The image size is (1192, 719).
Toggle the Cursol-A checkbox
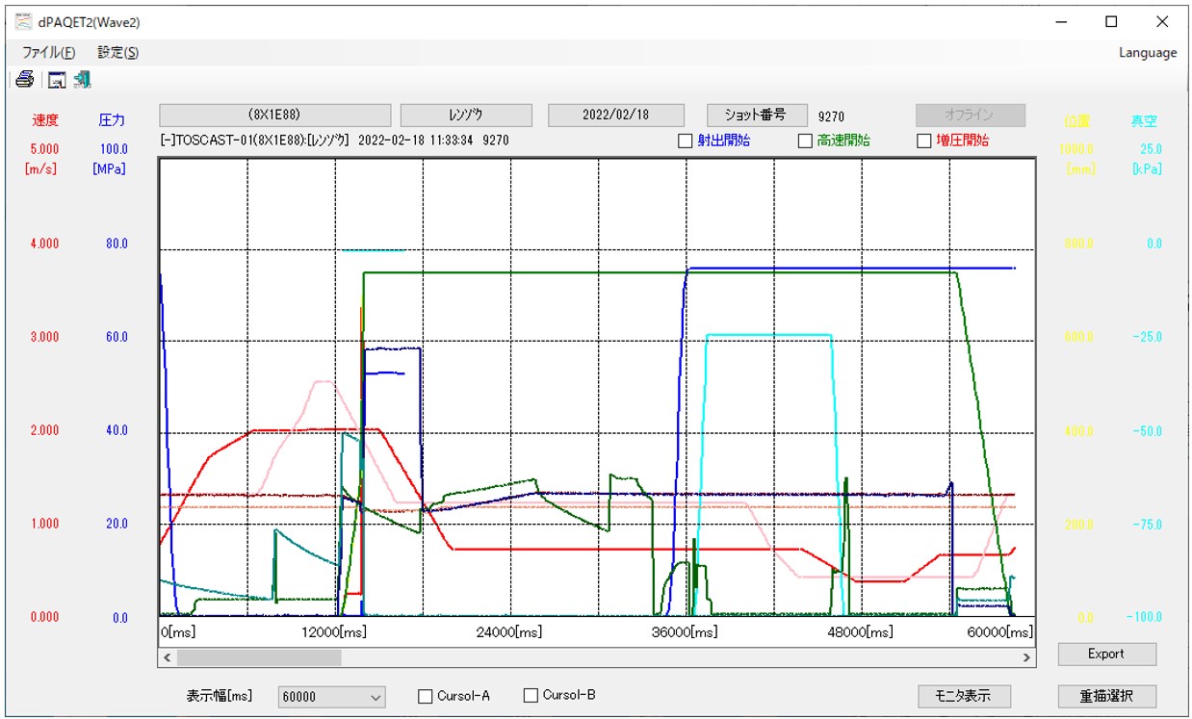pyautogui.click(x=426, y=697)
